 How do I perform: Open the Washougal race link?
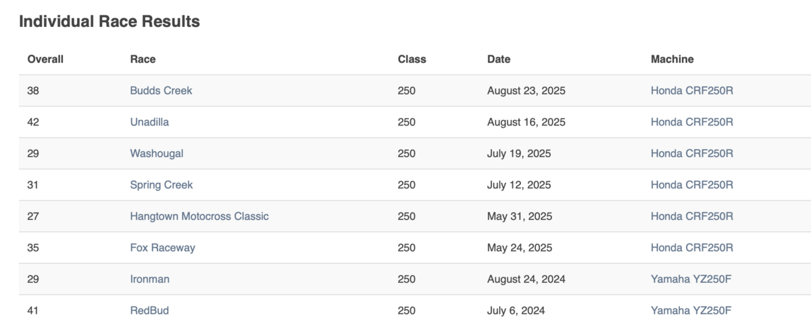click(x=156, y=153)
